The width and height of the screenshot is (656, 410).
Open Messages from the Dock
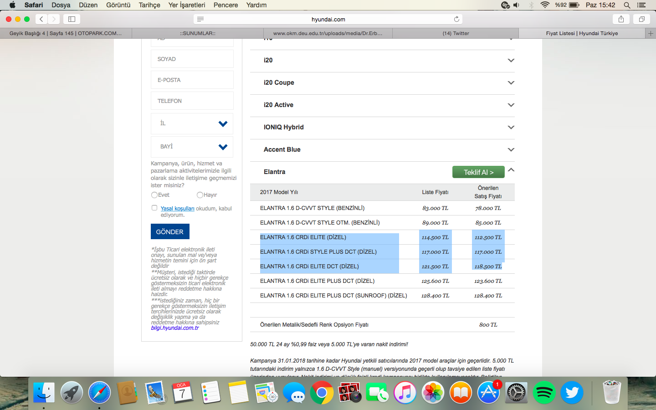pyautogui.click(x=294, y=392)
